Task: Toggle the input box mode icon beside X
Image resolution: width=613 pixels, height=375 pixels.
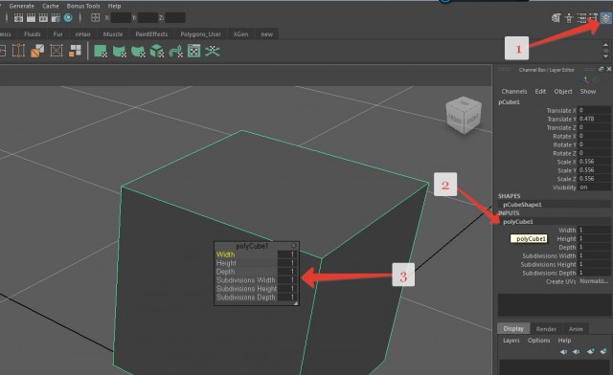Action: pyautogui.click(x=95, y=17)
